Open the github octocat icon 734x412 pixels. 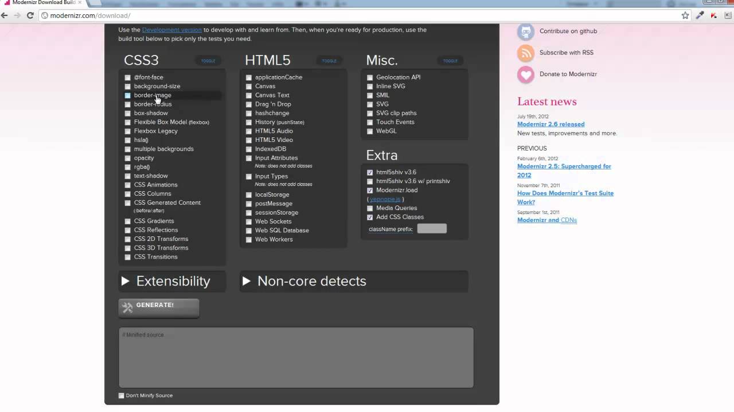click(x=526, y=31)
